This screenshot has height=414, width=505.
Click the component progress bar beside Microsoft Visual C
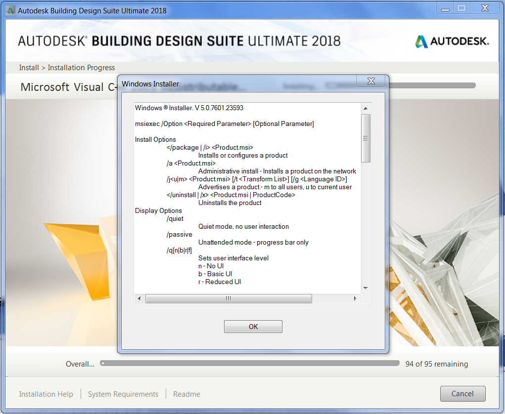click(432, 85)
